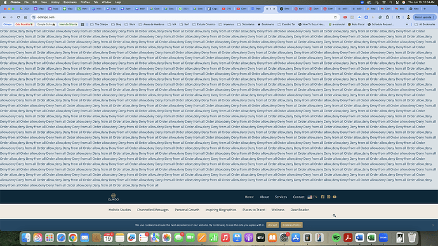This screenshot has width=438, height=246.
Task: Open the Wellness category
Action: click(278, 210)
